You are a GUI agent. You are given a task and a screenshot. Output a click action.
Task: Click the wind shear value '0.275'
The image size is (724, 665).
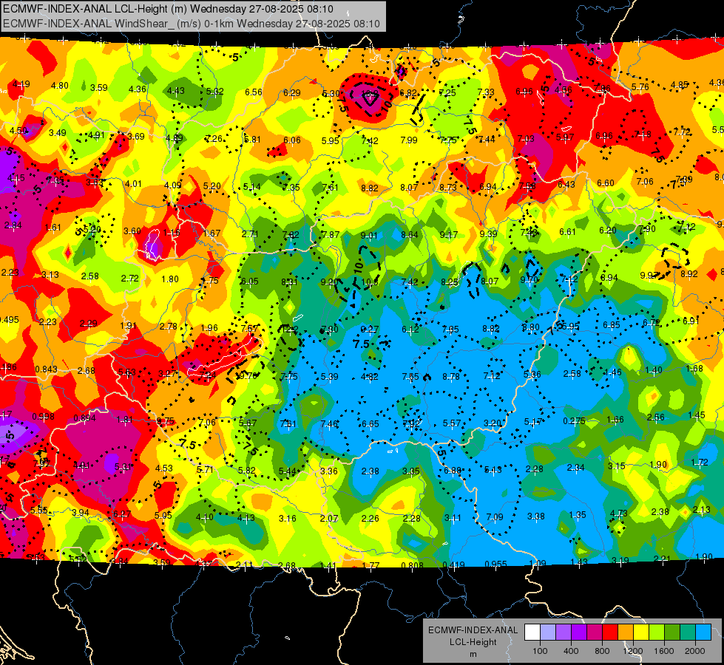[574, 421]
